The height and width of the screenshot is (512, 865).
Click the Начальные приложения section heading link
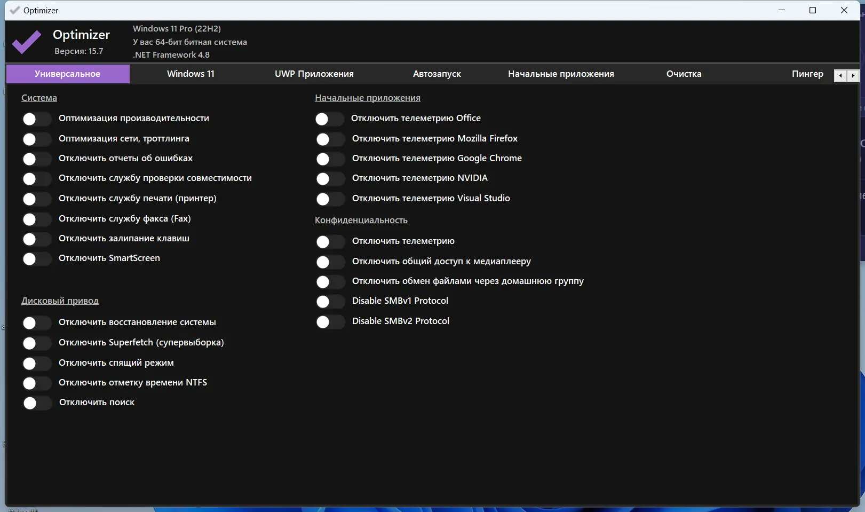click(x=368, y=98)
